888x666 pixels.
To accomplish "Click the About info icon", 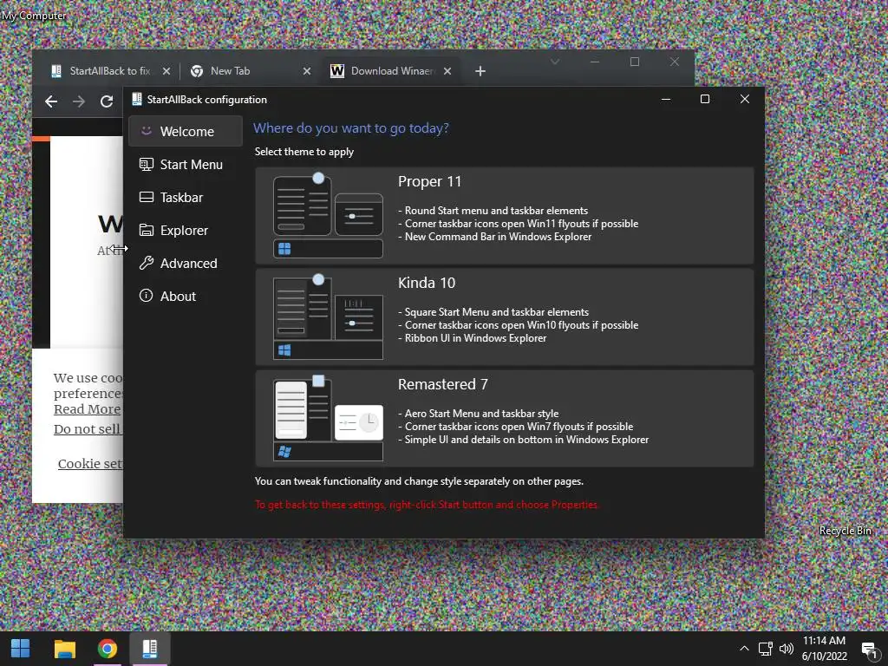I will (146, 296).
